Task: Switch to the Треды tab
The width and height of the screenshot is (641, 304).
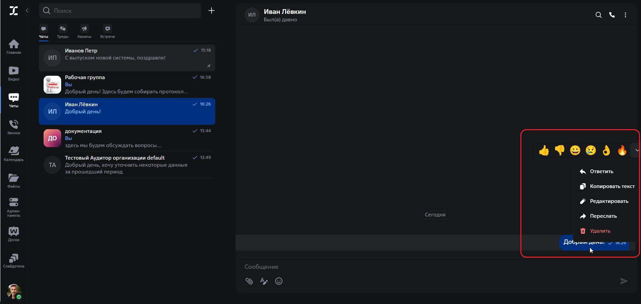Action: [x=63, y=32]
